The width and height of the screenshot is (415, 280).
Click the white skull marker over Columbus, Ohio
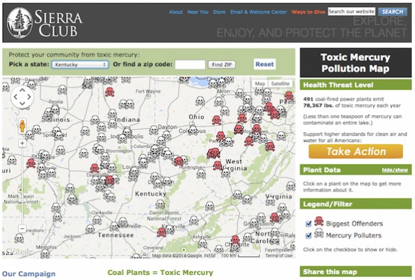pyautogui.click(x=193, y=130)
